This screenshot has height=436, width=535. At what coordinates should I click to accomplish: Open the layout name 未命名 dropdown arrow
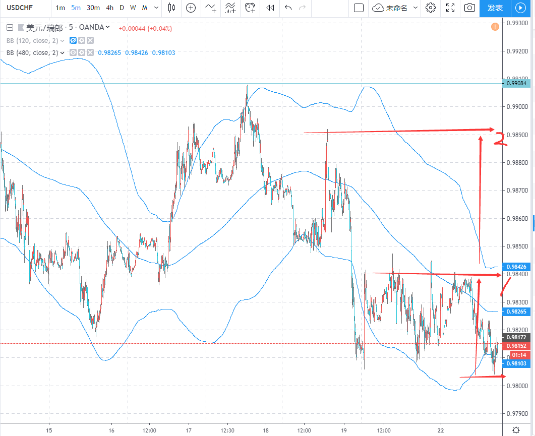pyautogui.click(x=415, y=8)
